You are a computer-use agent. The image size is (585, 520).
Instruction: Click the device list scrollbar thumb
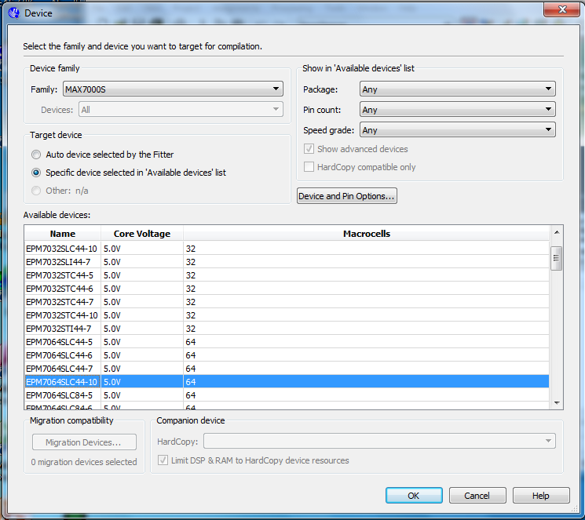[556, 258]
